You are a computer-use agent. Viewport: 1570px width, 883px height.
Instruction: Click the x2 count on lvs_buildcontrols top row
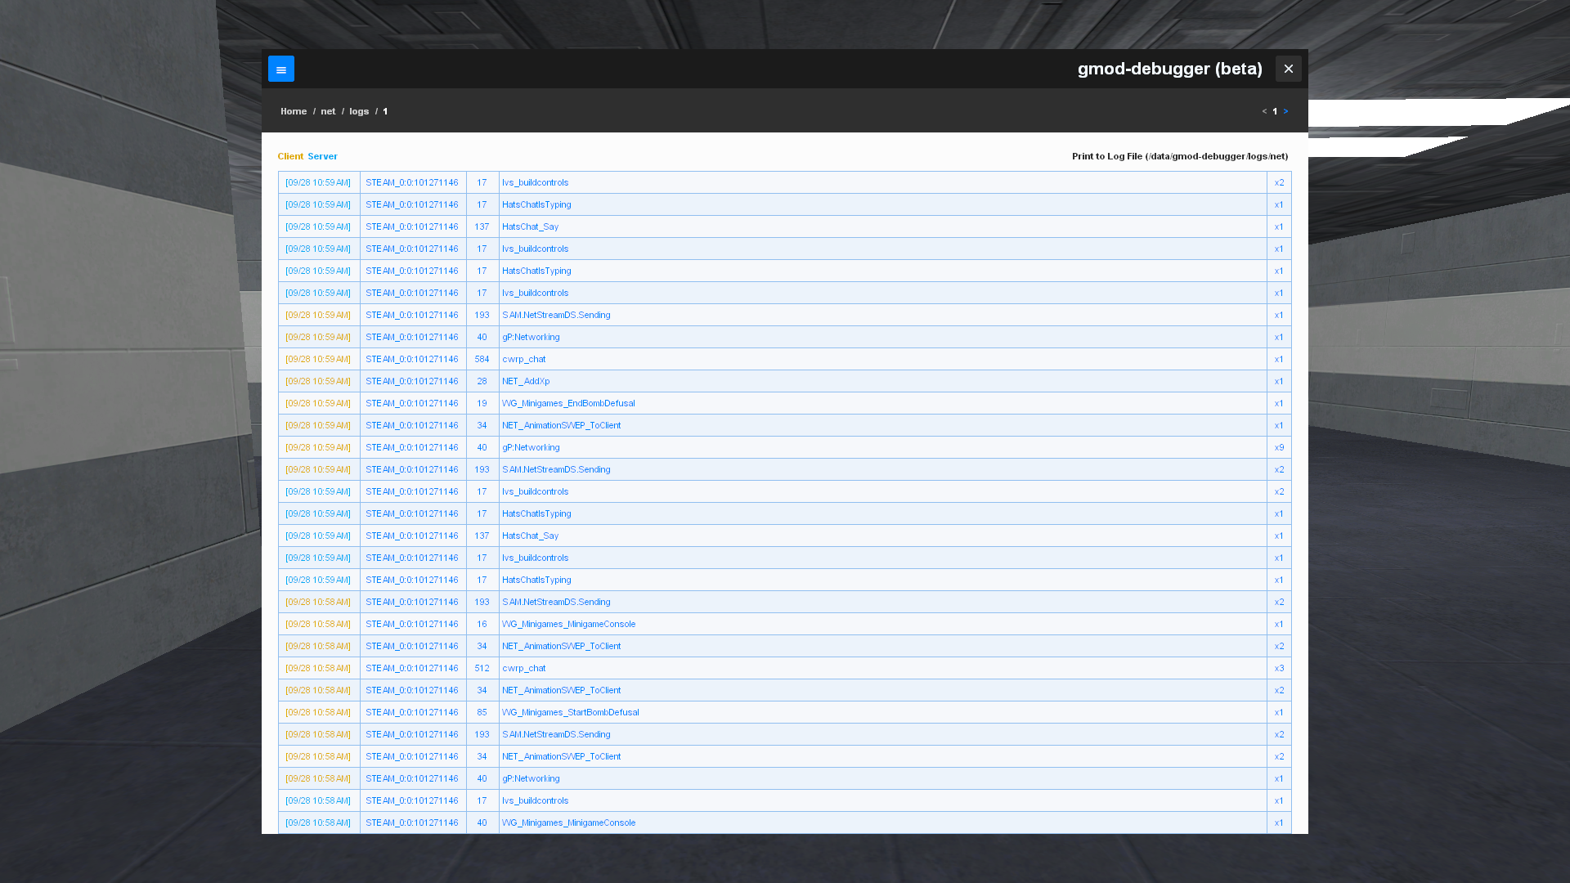point(1279,182)
